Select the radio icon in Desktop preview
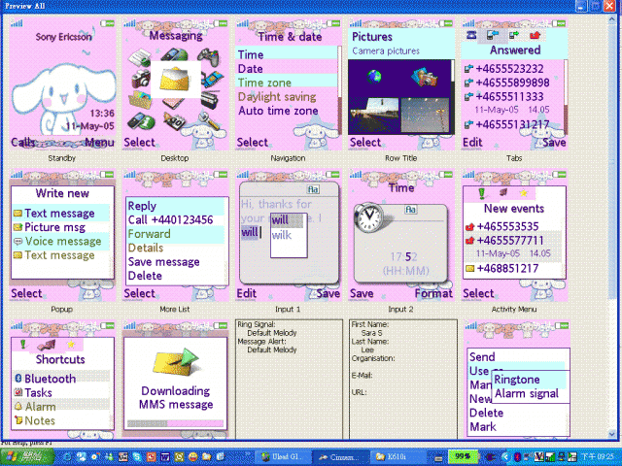This screenshot has width=622, height=466. tap(210, 99)
